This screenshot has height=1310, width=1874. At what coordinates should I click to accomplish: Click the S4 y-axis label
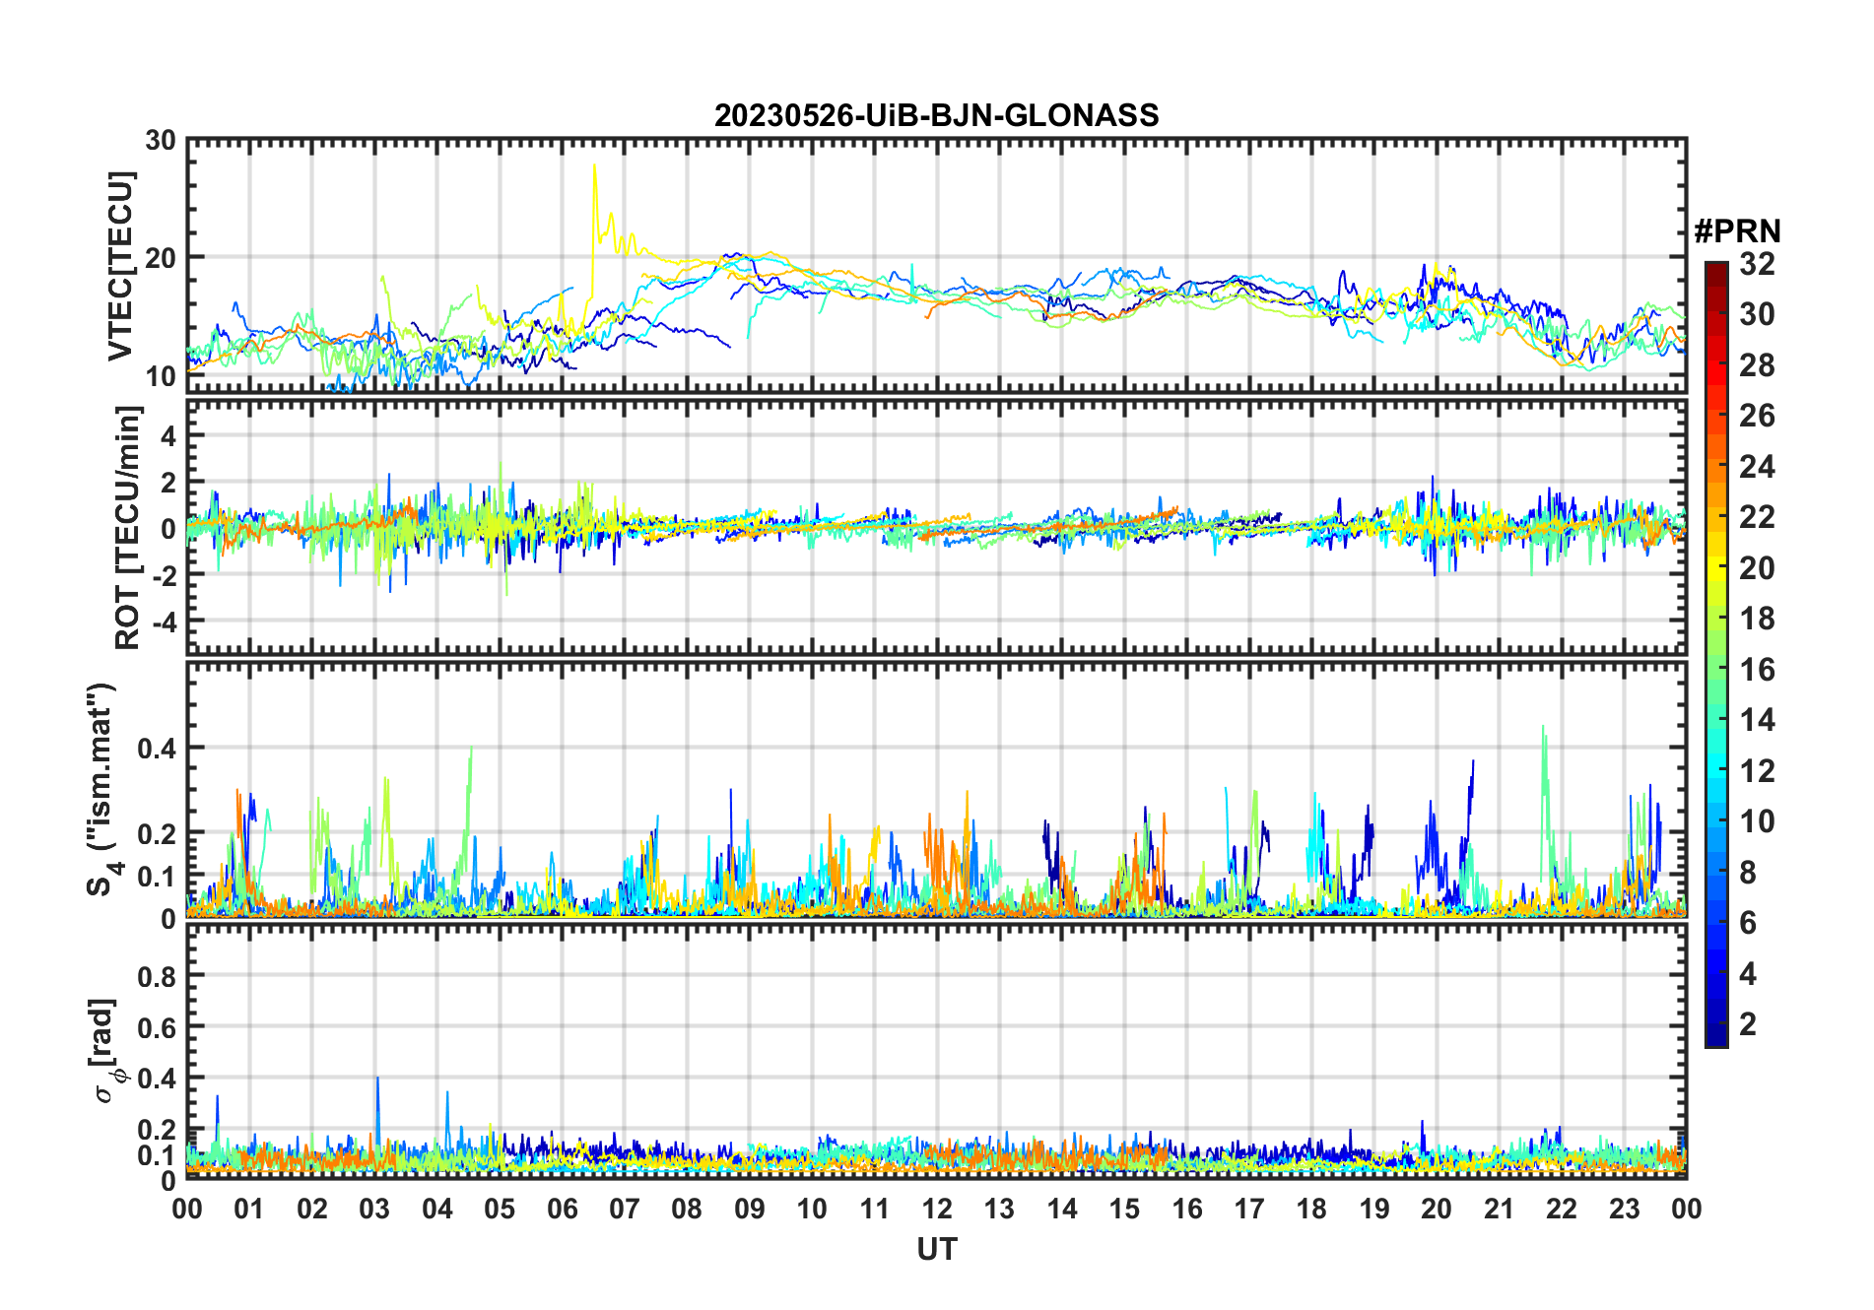click(x=101, y=789)
